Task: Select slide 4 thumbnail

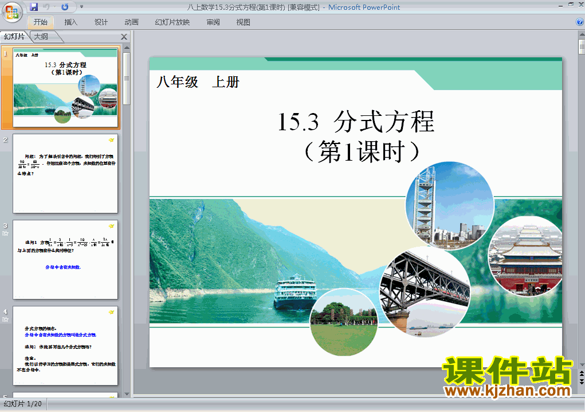Action: coord(65,345)
